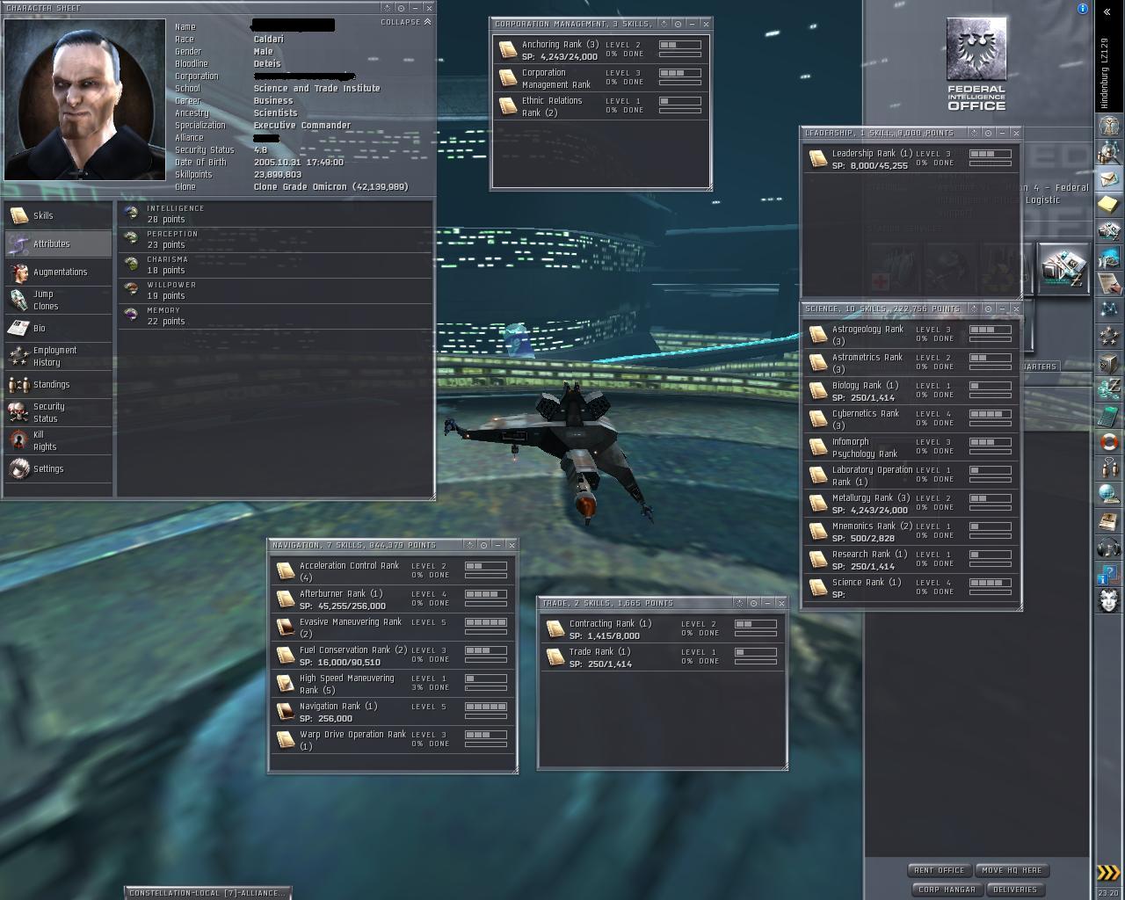Click the Charisma attribute icon
The width and height of the screenshot is (1125, 900).
pos(132,264)
